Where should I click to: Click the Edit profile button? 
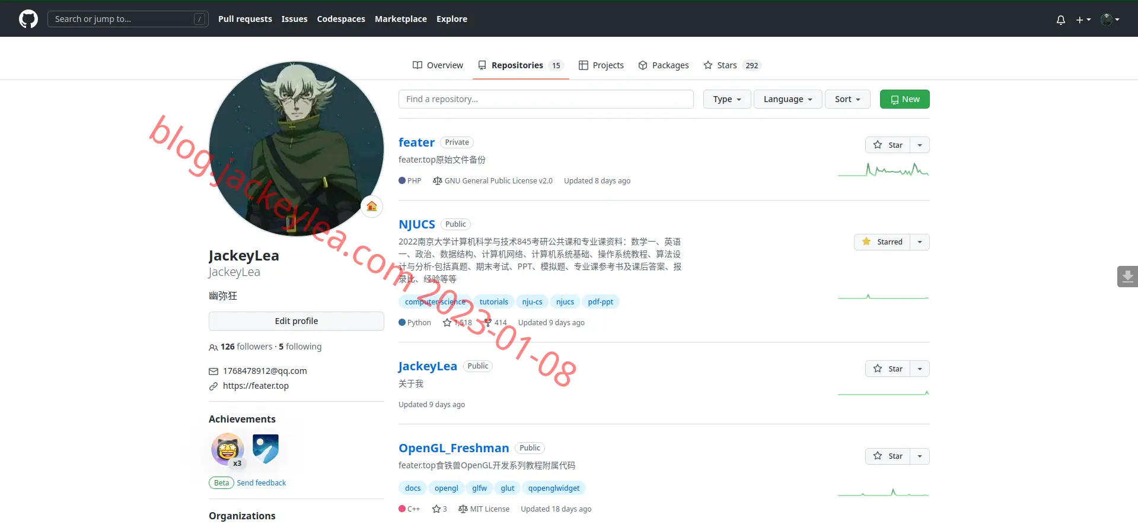tap(297, 321)
